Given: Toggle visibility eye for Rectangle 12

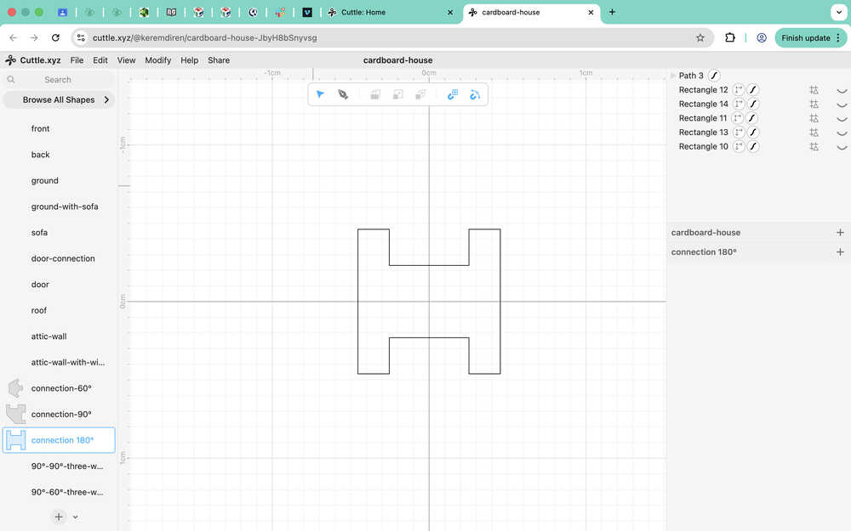Looking at the screenshot, I should tap(842, 91).
